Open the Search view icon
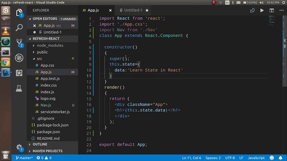Viewport: 287px width, 161px height. pos(19,28)
